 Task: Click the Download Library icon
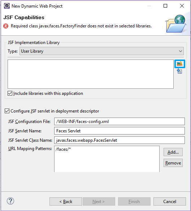(x=179, y=71)
